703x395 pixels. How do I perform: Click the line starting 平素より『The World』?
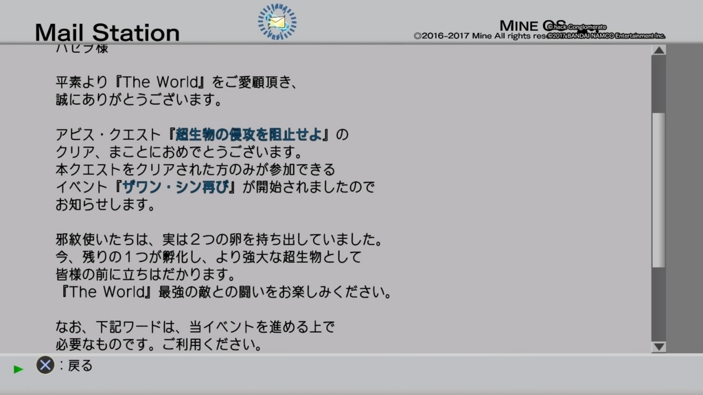[x=176, y=82]
